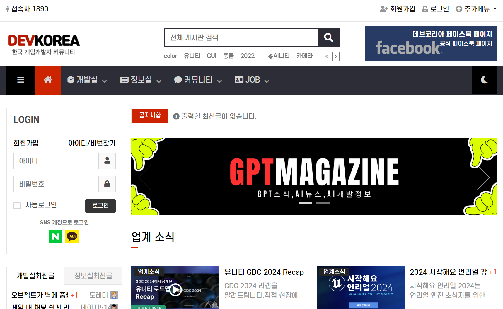The image size is (503, 309).
Task: Click the Naver login icon
Action: [x=55, y=236]
